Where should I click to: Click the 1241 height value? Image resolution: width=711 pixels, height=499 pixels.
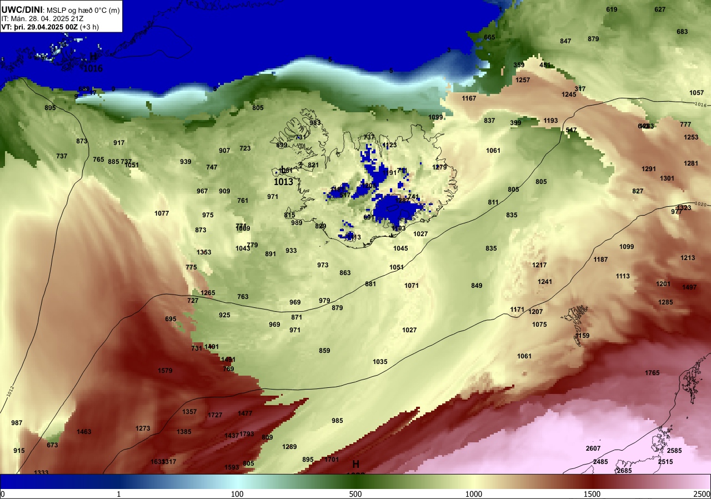[545, 282]
